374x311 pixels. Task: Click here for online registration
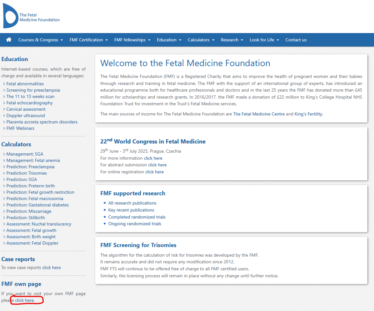154,172
